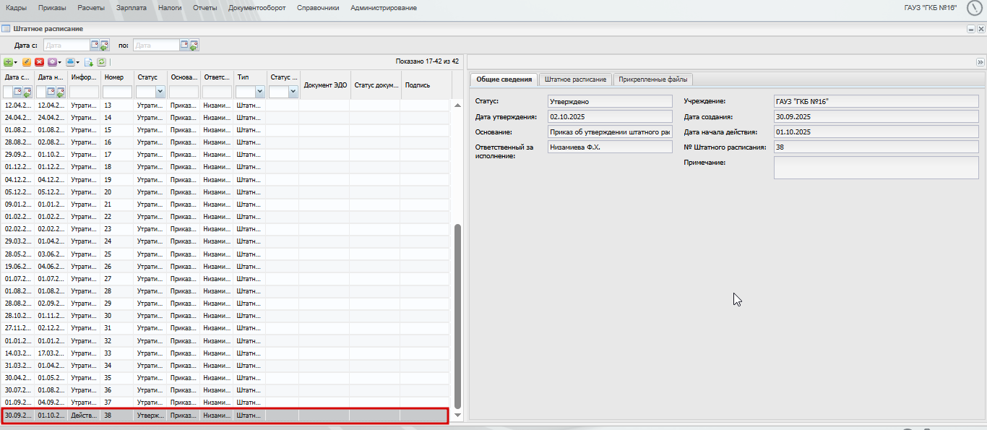Open calendar picker for the 'по' date field

coord(184,45)
